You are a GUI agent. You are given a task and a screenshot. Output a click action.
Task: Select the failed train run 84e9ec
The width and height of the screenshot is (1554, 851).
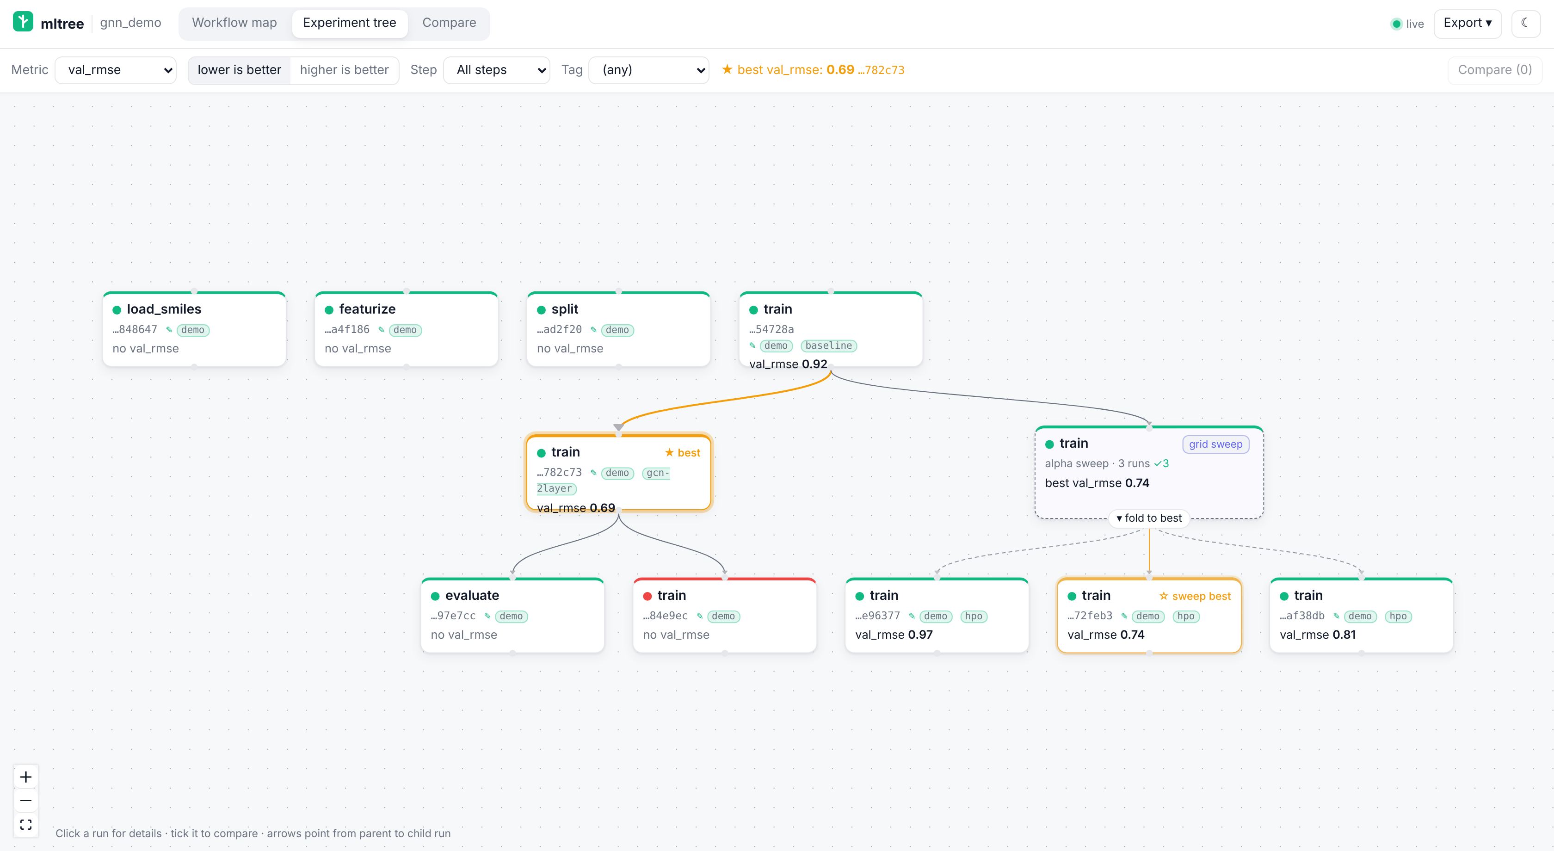725,615
